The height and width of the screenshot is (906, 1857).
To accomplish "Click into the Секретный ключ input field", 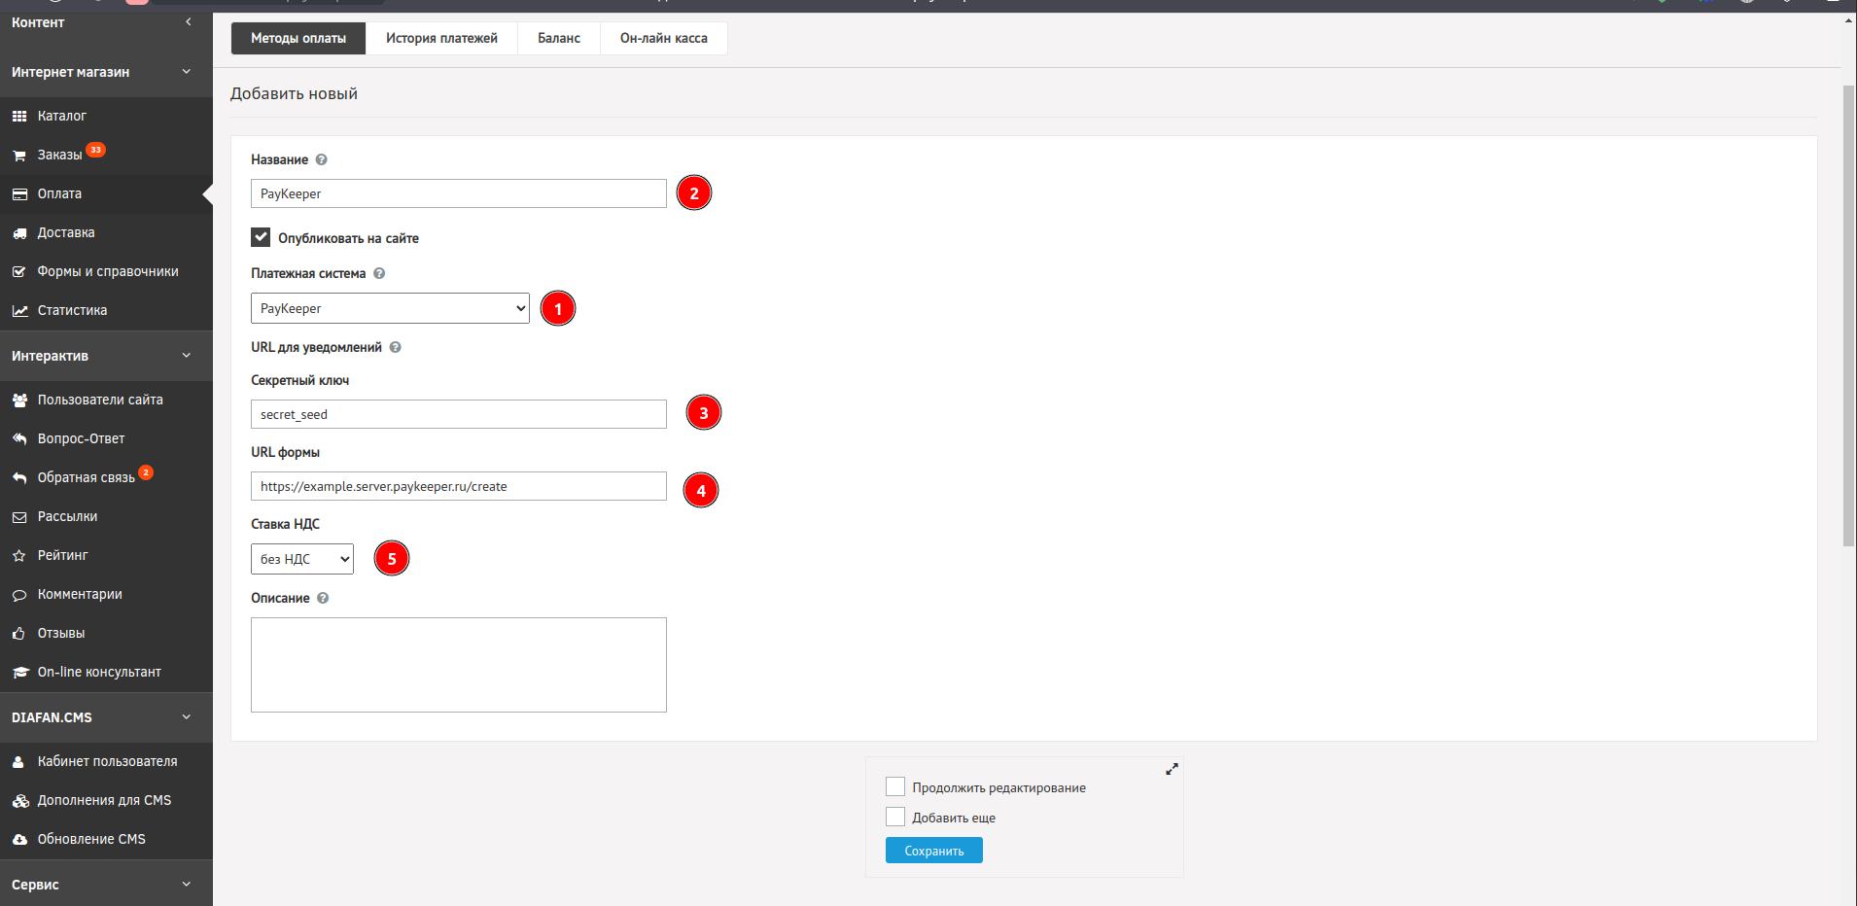I will point(458,414).
